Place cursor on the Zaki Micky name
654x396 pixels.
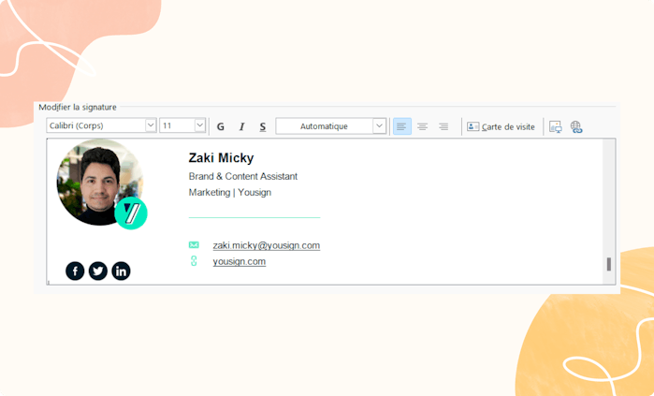(221, 157)
